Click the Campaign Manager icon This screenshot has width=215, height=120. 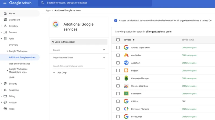pyautogui.click(x=126, y=78)
